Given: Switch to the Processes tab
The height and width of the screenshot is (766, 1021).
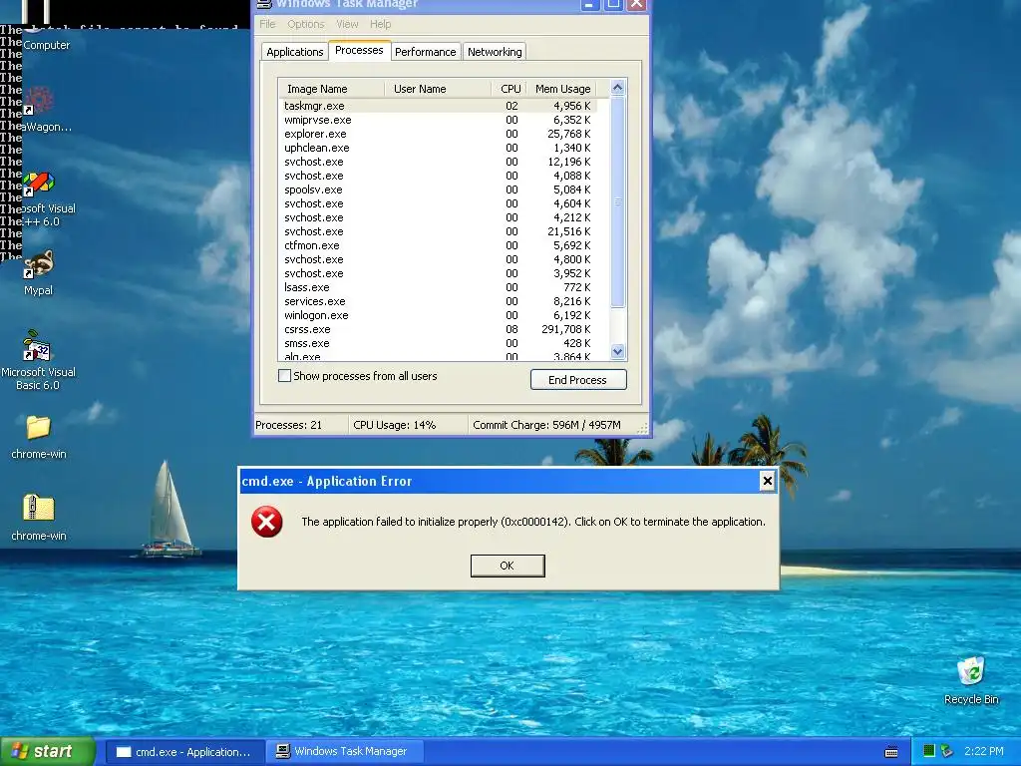Looking at the screenshot, I should click(x=359, y=50).
